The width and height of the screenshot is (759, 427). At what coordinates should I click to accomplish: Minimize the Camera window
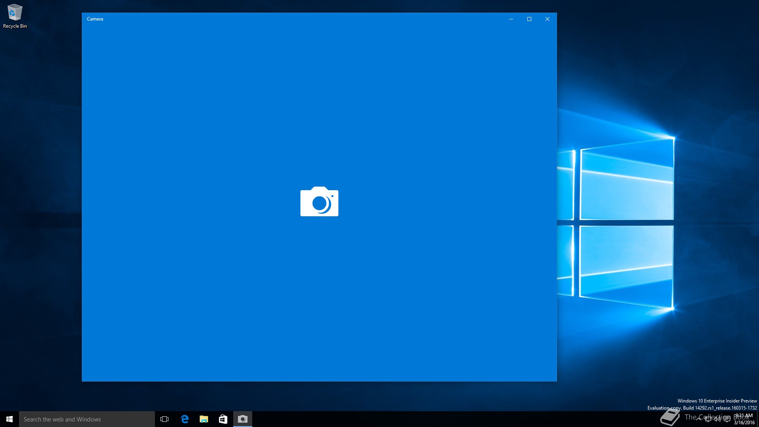tap(511, 19)
